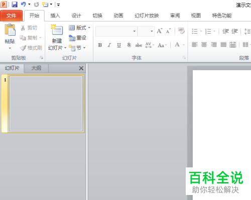Apply numbered list formatting

pyautogui.click(x=208, y=31)
